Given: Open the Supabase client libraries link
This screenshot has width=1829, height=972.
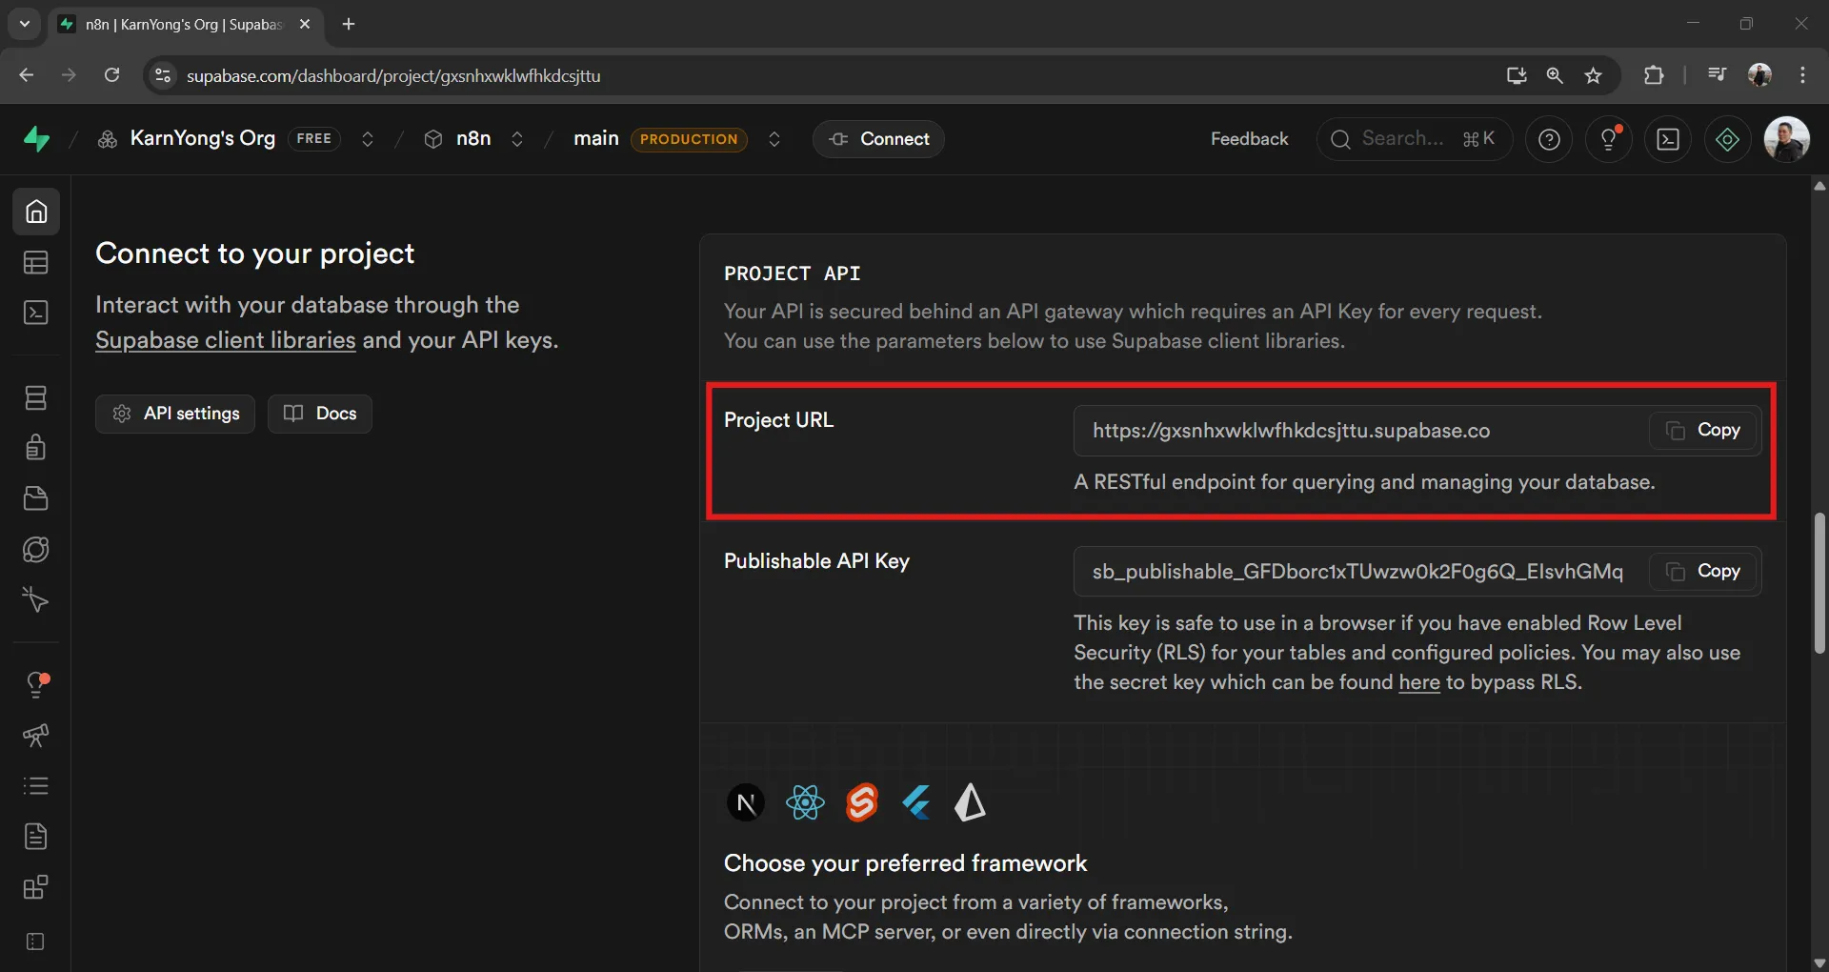Looking at the screenshot, I should pyautogui.click(x=226, y=340).
